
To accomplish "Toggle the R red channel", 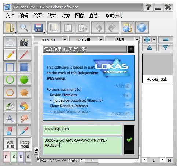I will [7, 157].
